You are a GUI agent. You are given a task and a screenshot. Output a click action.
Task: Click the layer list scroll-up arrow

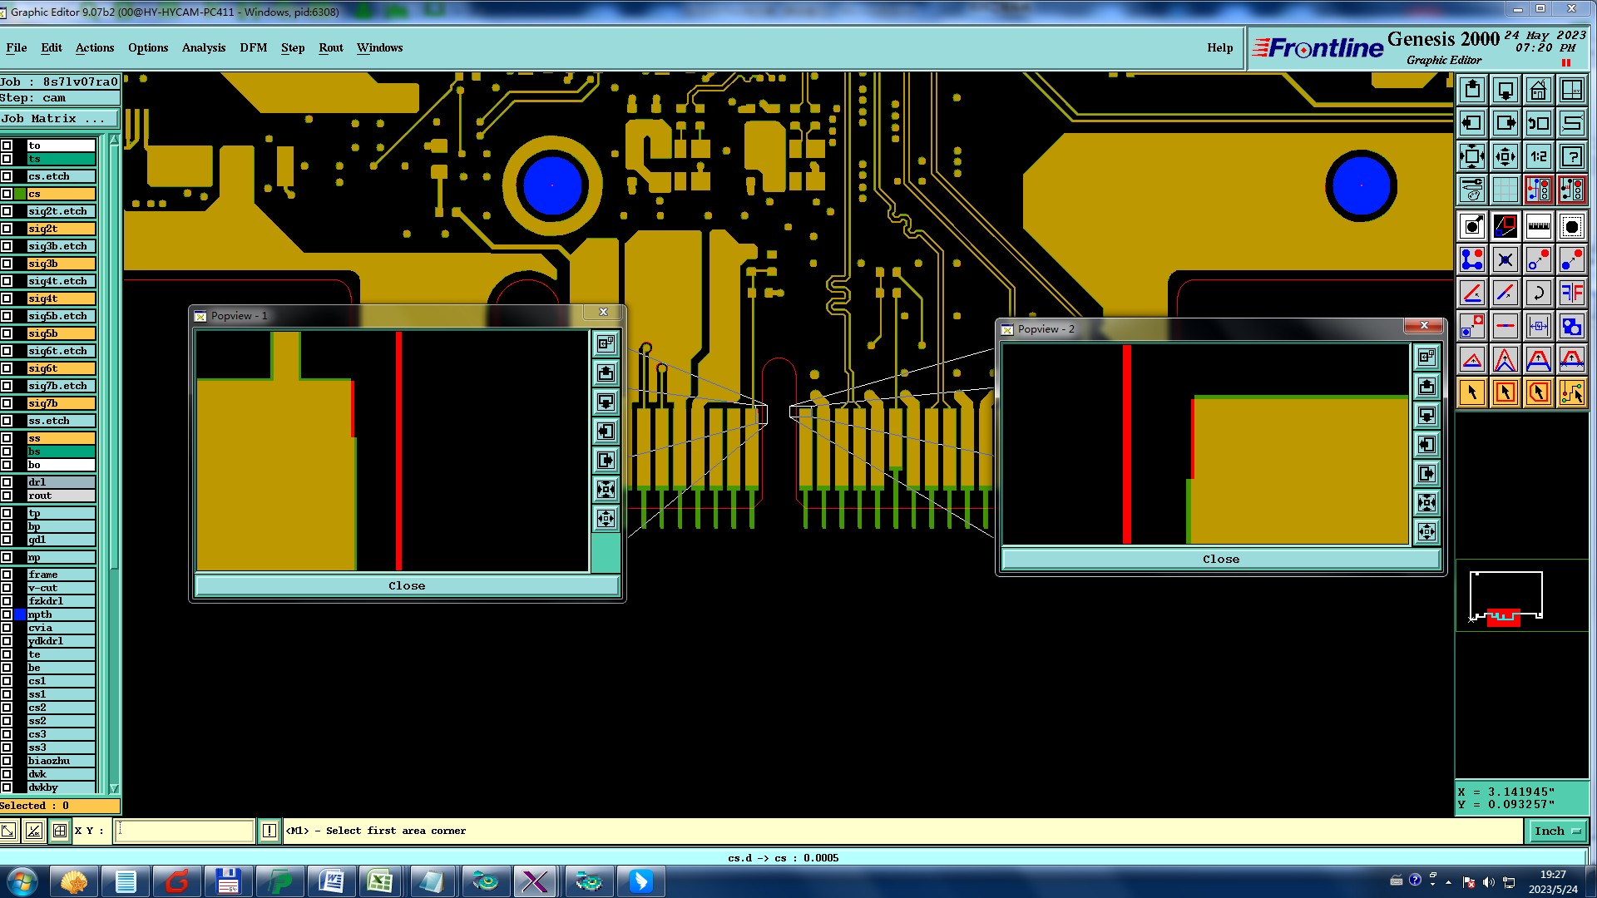114,139
